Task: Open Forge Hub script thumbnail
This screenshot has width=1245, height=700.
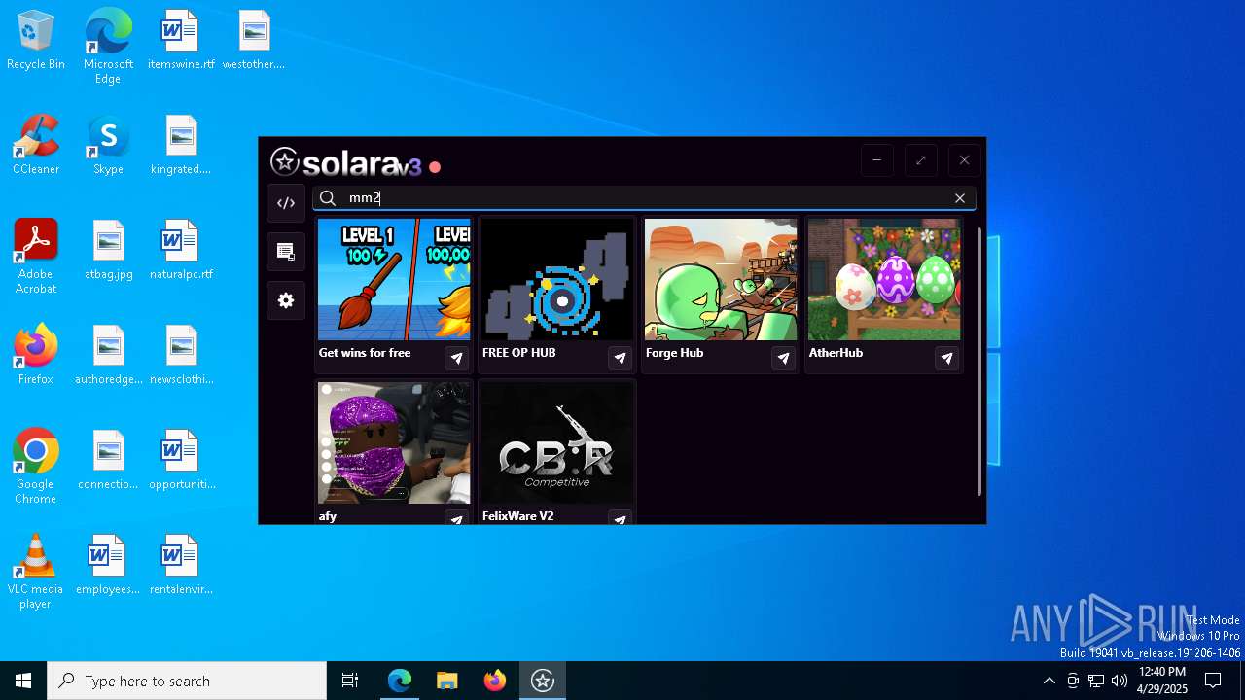Action: (x=721, y=280)
